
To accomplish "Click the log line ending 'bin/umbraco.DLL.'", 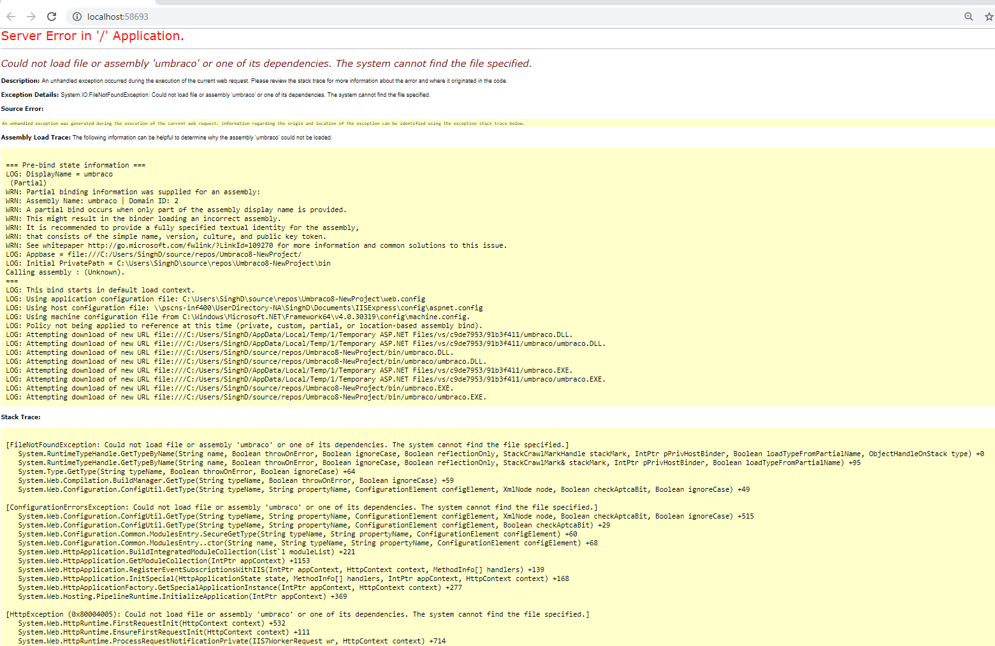I will [229, 352].
